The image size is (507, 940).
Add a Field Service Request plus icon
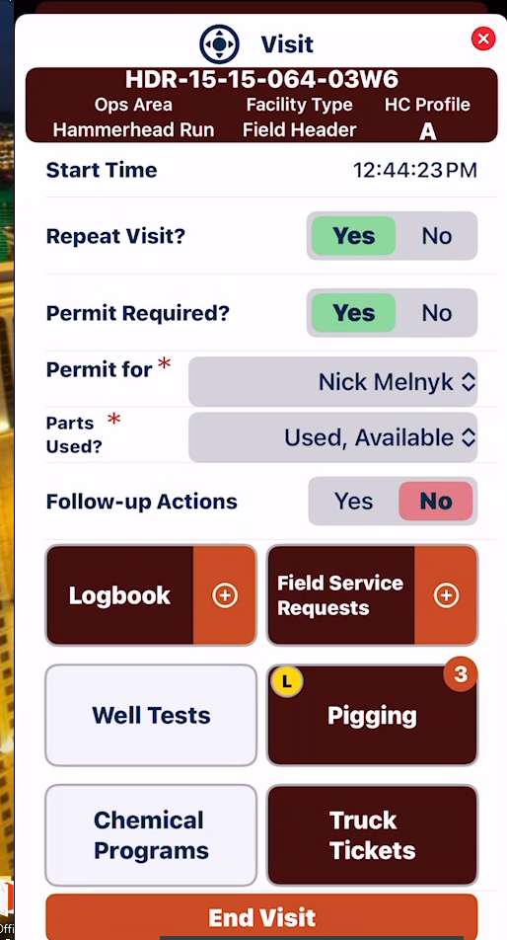446,595
